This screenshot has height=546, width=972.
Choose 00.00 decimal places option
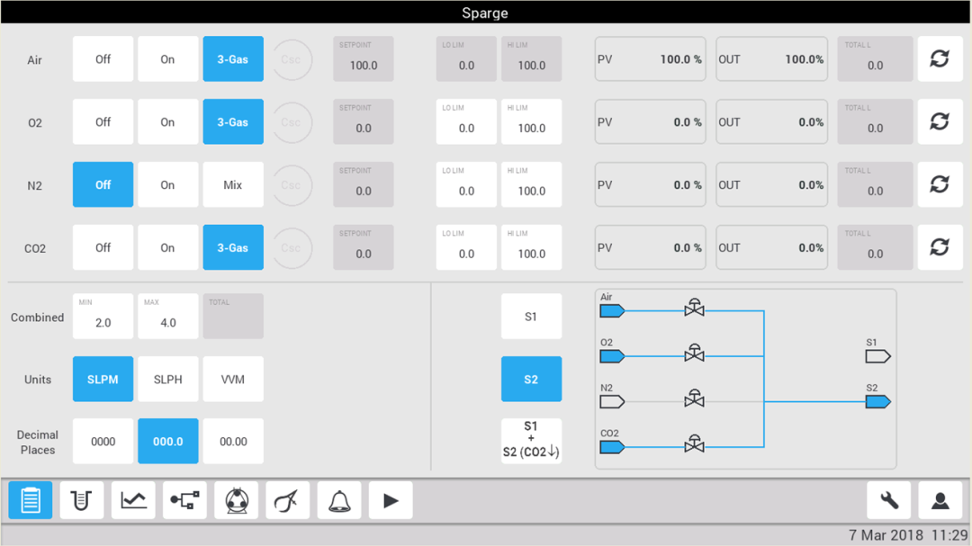pyautogui.click(x=233, y=442)
